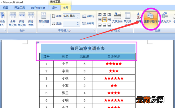
Task: Click the first Split Cells (拆分单元格) icon
Action: 22,15
